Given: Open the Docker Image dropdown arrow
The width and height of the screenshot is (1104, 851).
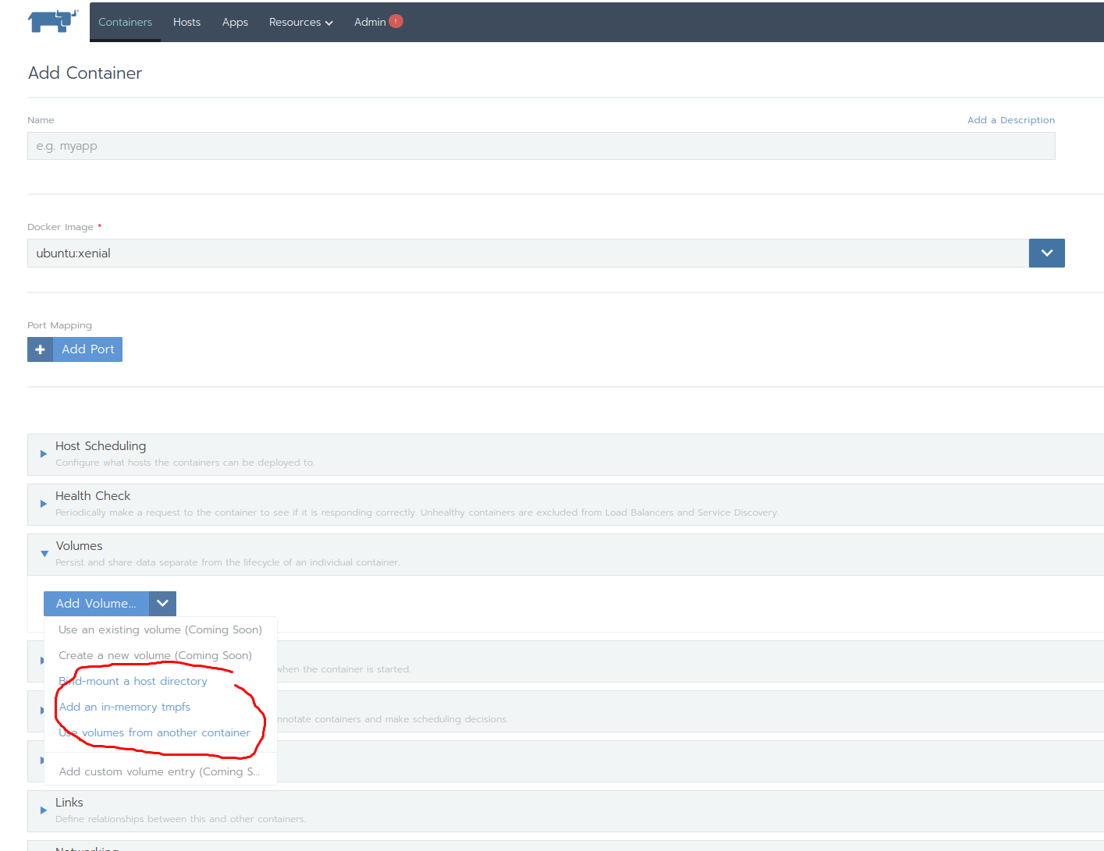Looking at the screenshot, I should [x=1046, y=253].
